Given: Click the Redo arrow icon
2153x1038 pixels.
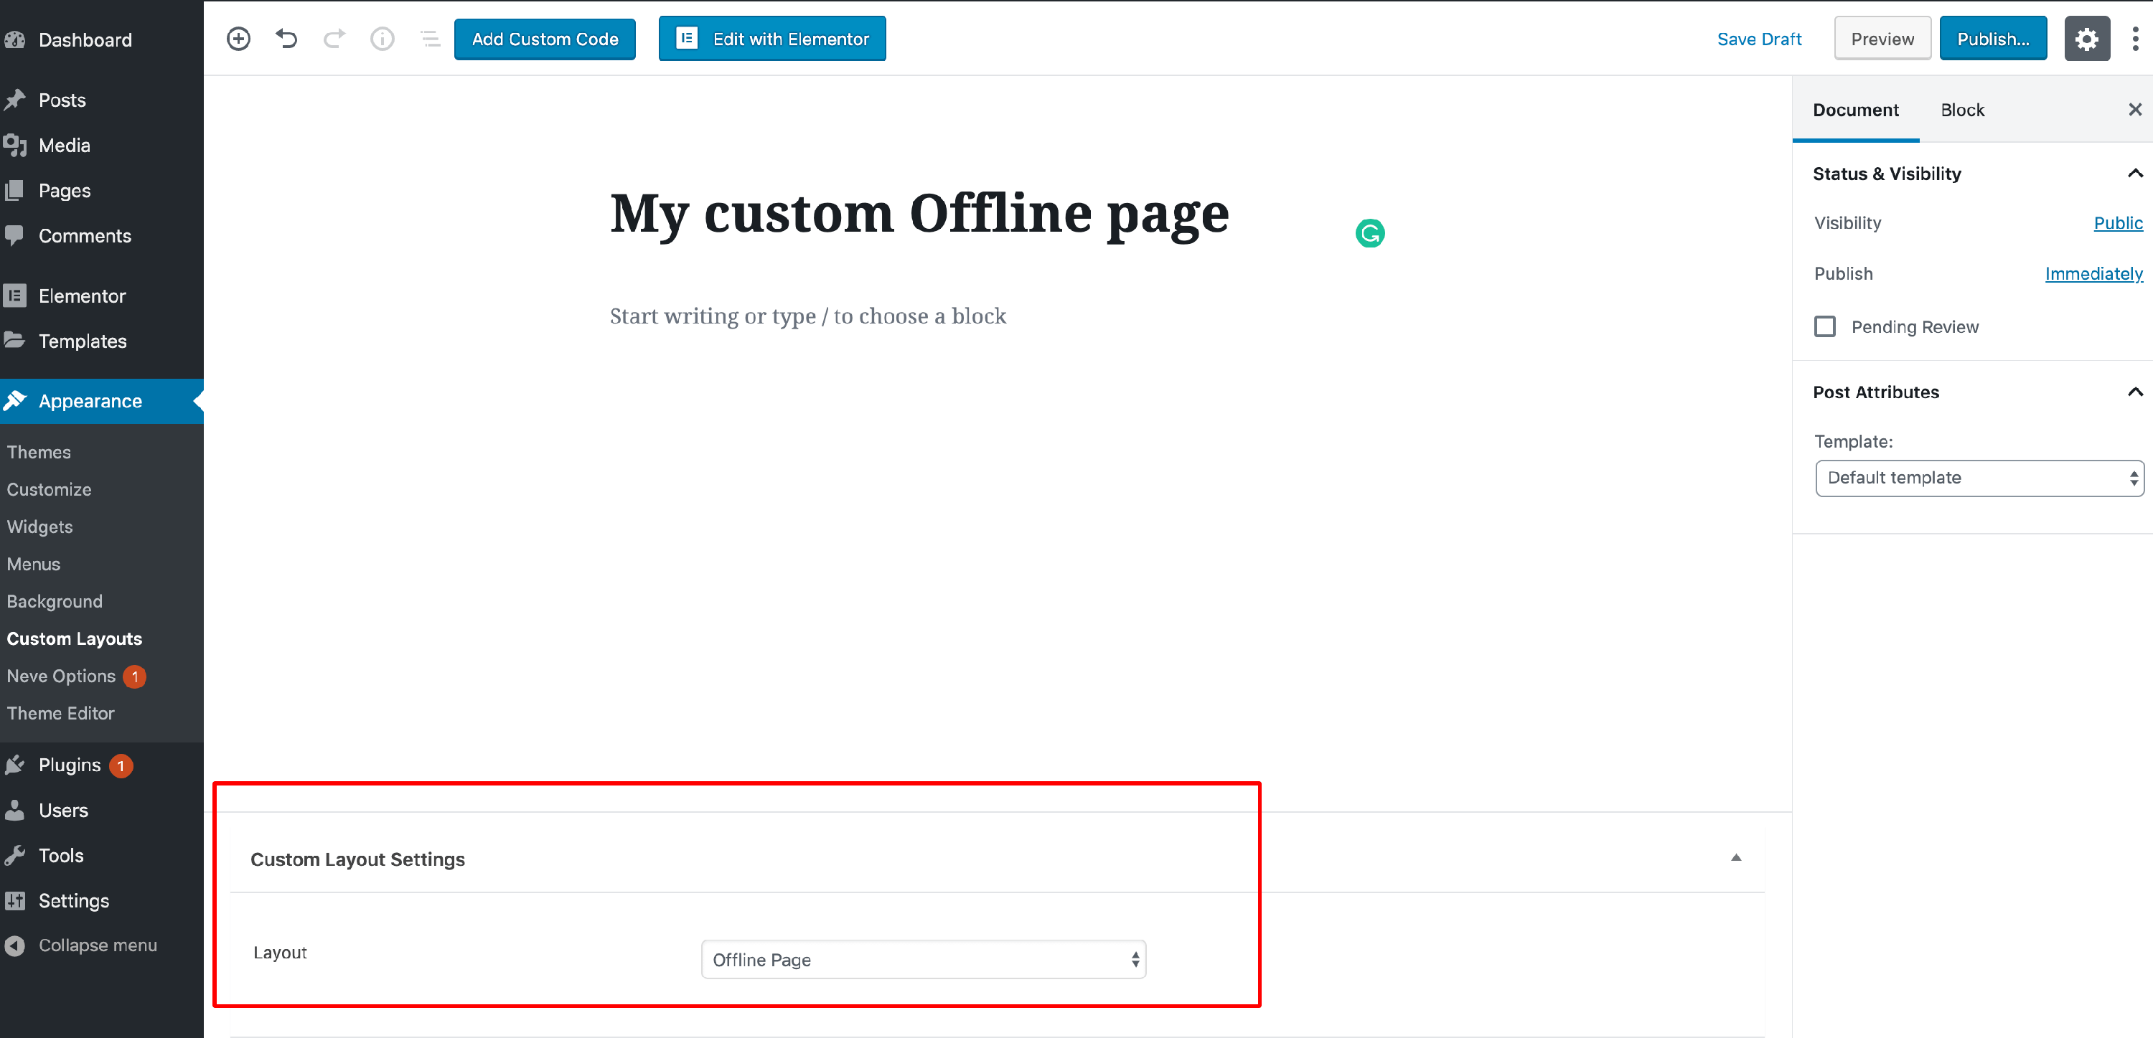Looking at the screenshot, I should pos(334,39).
